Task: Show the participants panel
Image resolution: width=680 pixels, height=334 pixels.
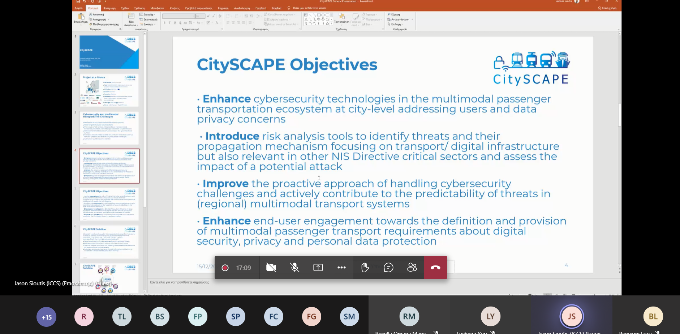Action: 412,268
